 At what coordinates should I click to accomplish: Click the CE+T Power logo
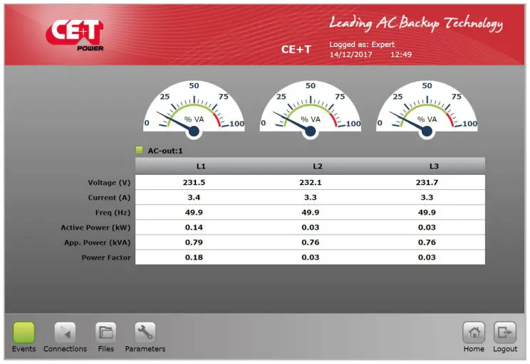(x=75, y=35)
